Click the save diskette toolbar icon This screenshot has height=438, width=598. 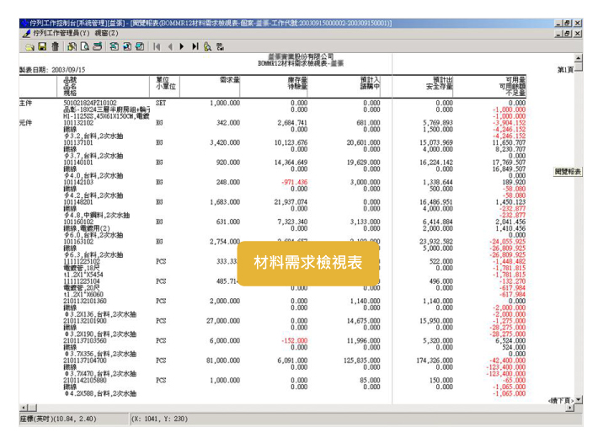pyautogui.click(x=40, y=48)
